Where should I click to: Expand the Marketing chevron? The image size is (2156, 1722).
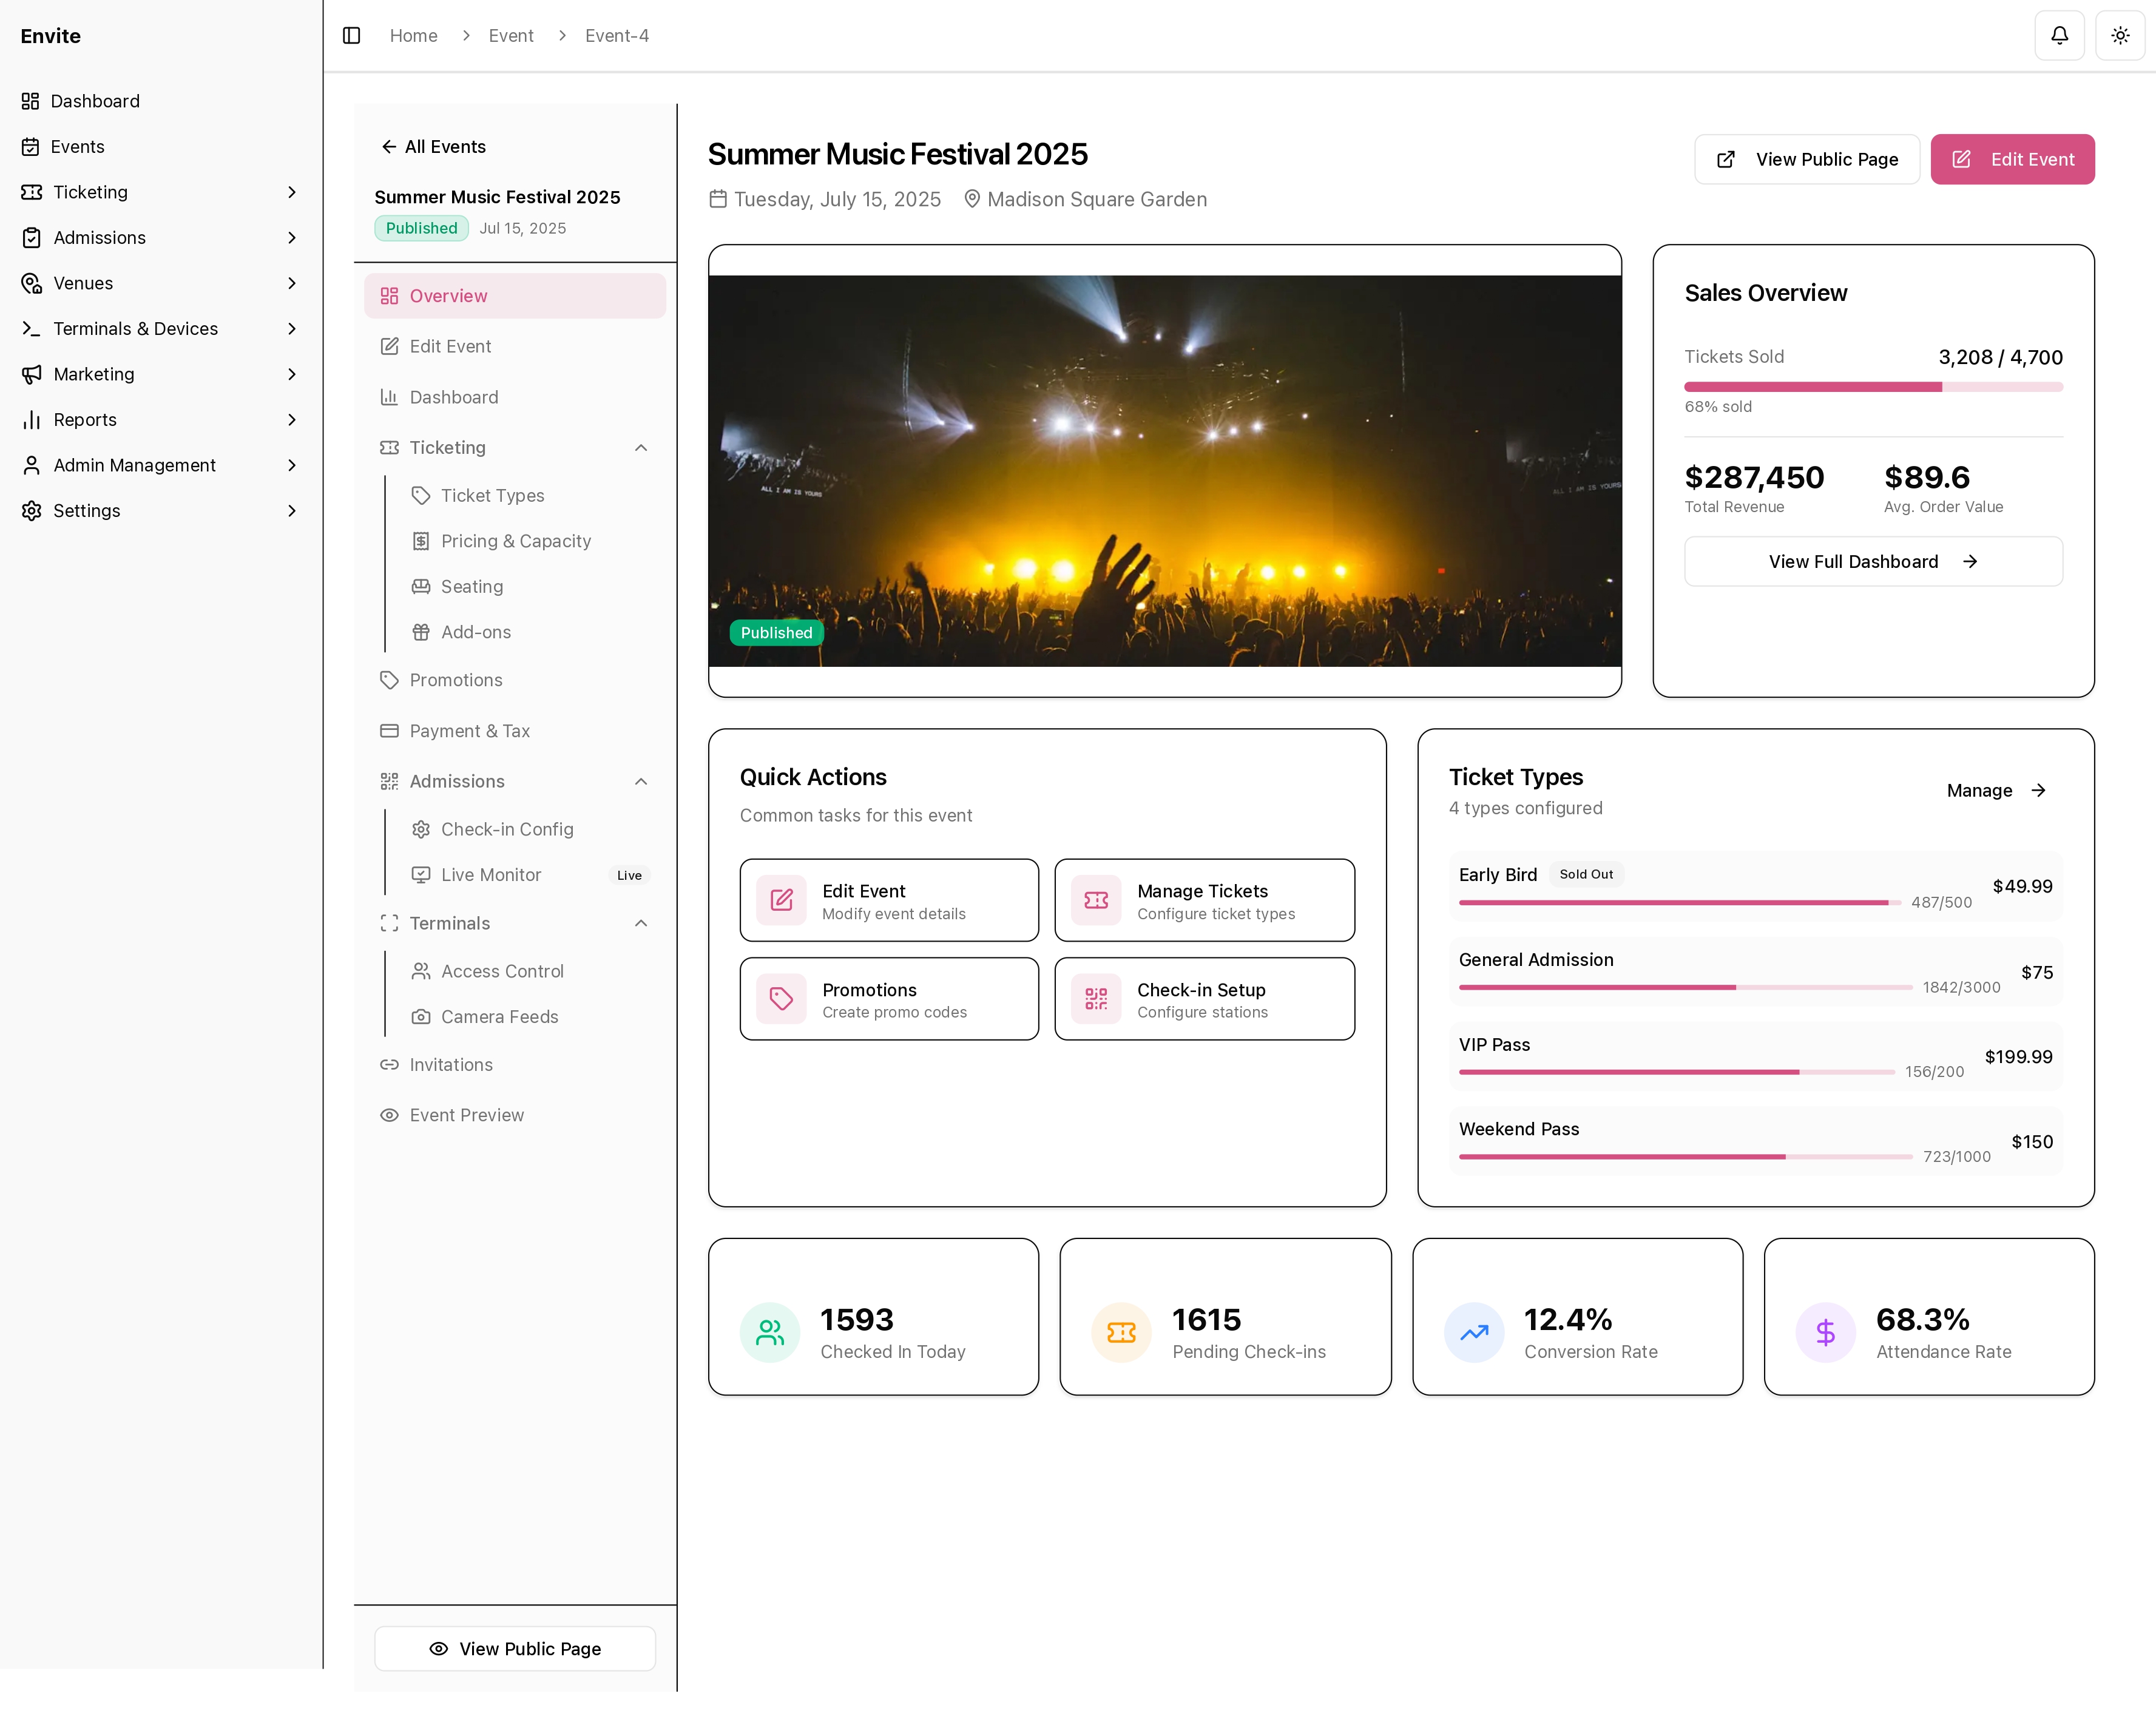(x=292, y=374)
